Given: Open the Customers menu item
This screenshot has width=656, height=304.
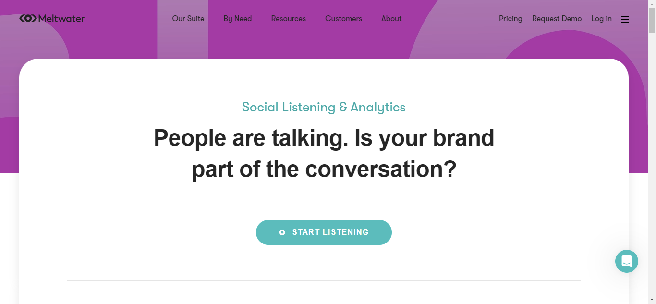Looking at the screenshot, I should coord(343,19).
